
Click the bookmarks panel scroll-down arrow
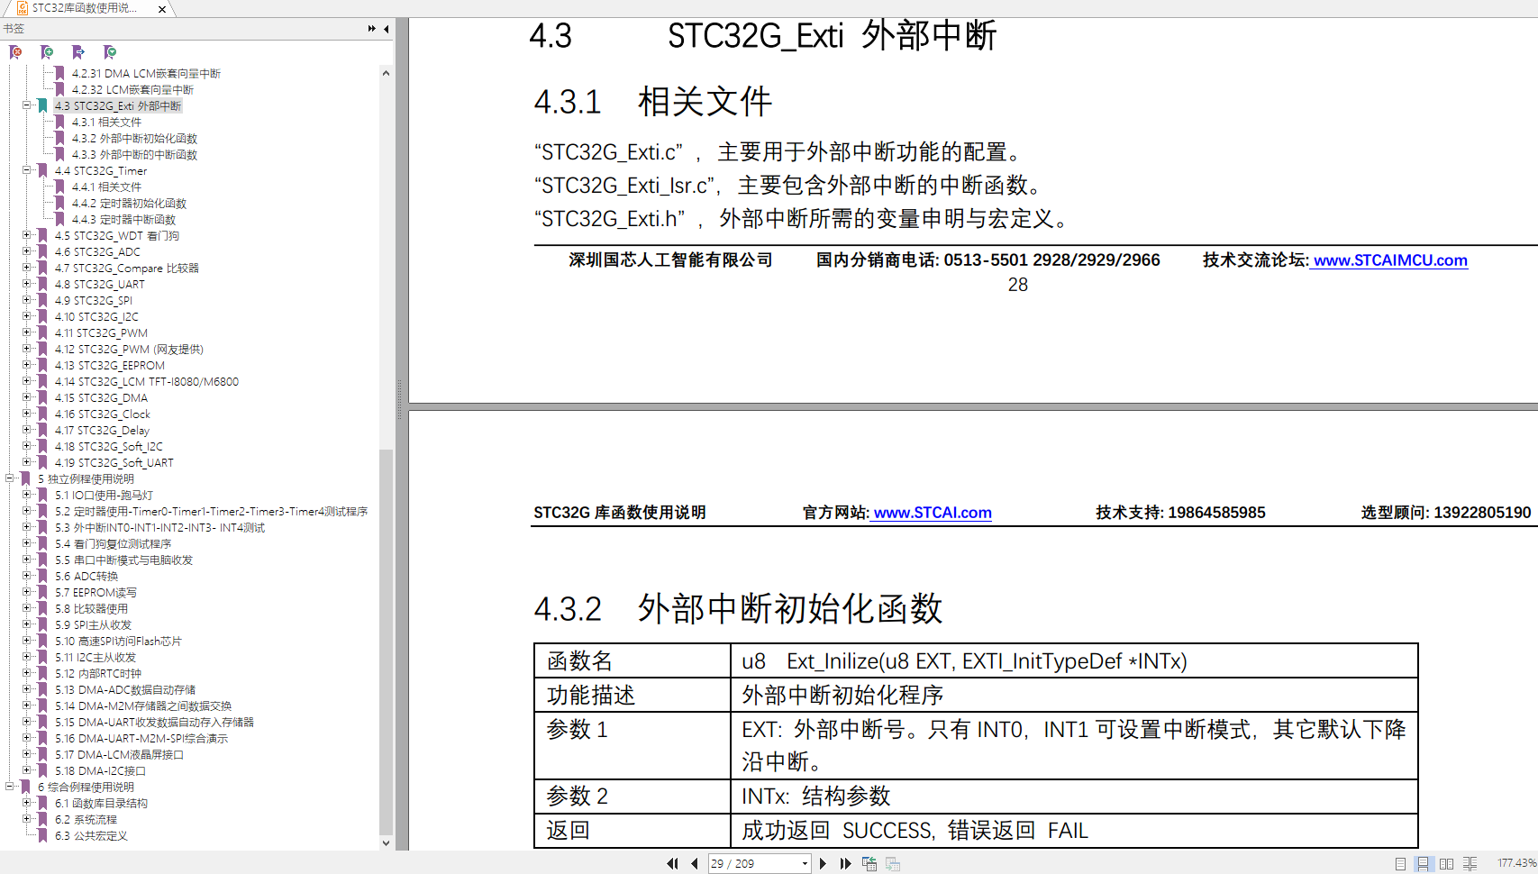pos(386,843)
